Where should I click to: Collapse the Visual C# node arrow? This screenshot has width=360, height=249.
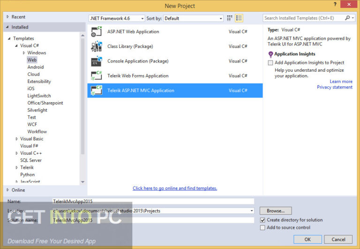16,45
